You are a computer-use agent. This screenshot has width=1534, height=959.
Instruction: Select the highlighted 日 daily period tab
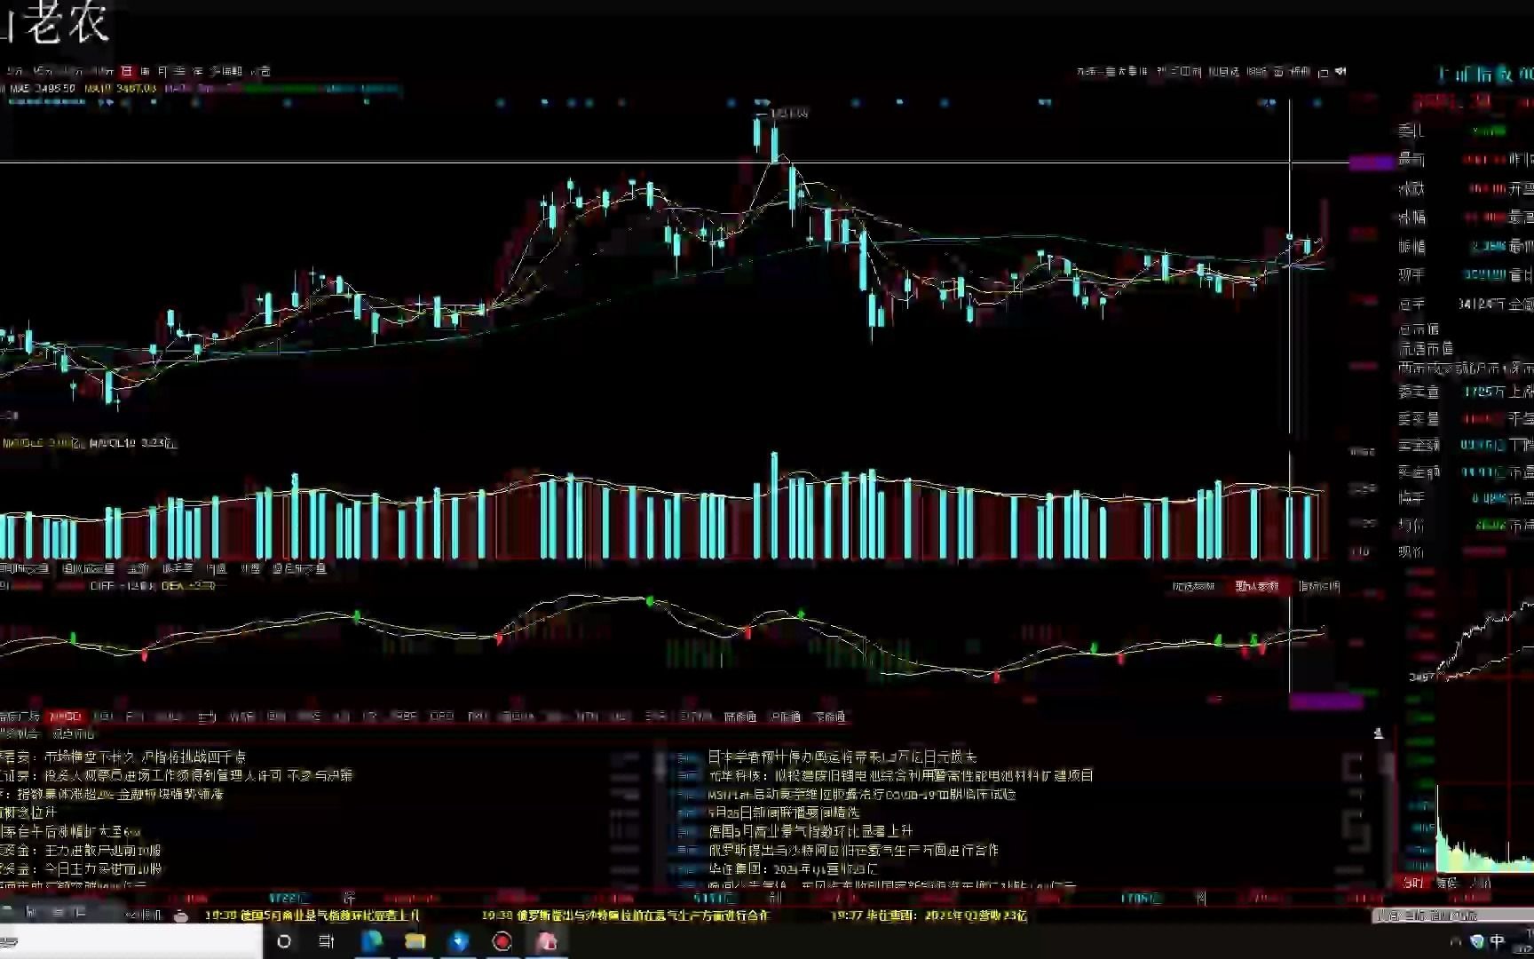pyautogui.click(x=127, y=71)
